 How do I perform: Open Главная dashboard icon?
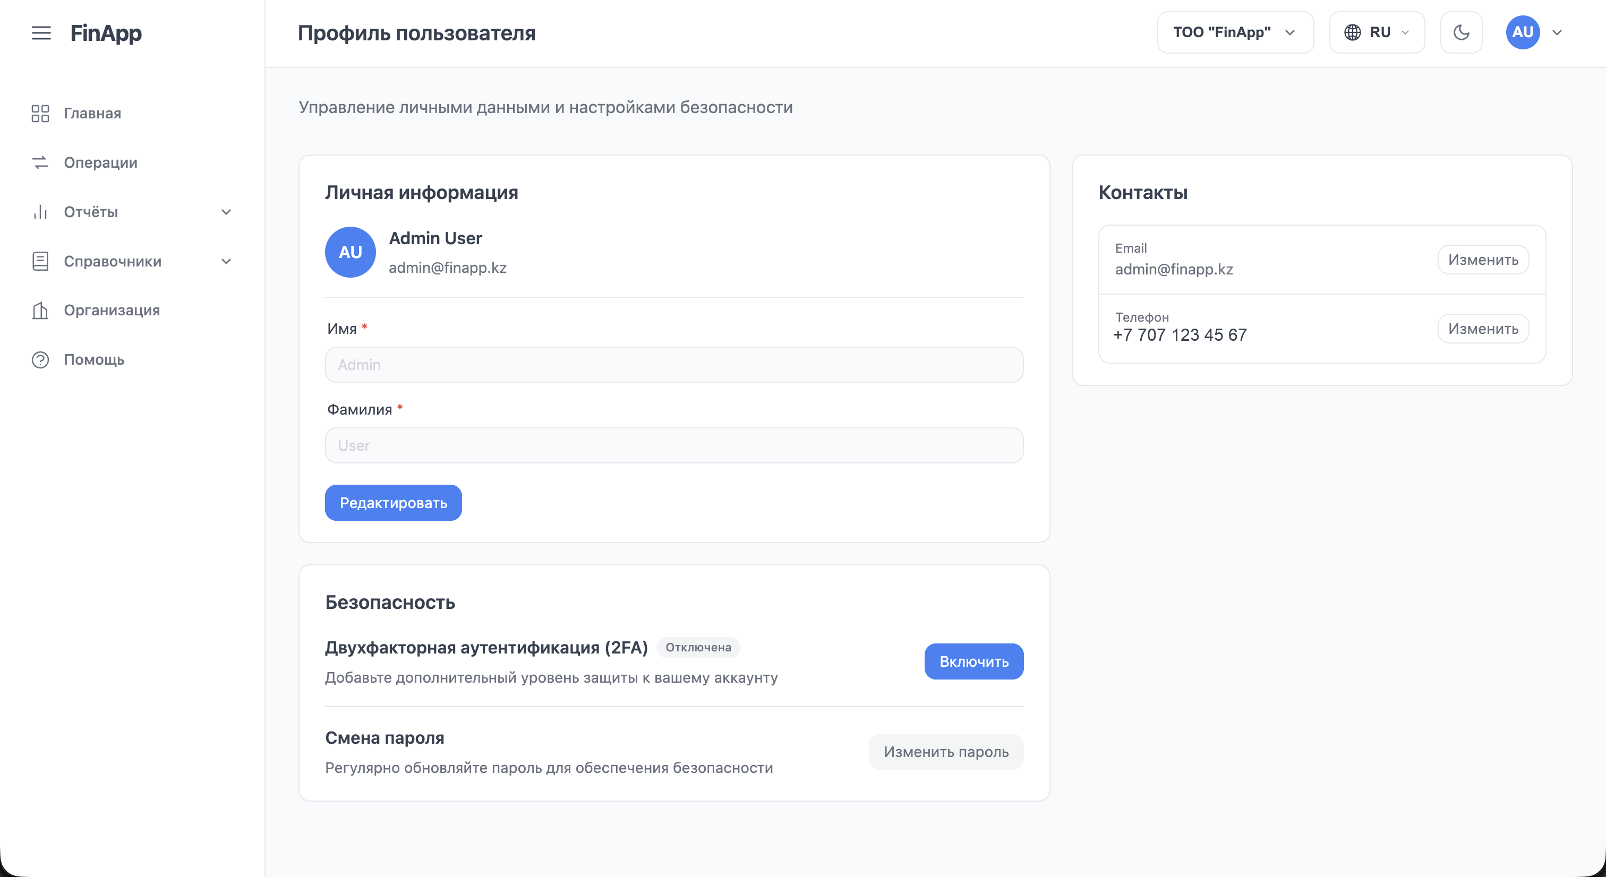point(40,114)
